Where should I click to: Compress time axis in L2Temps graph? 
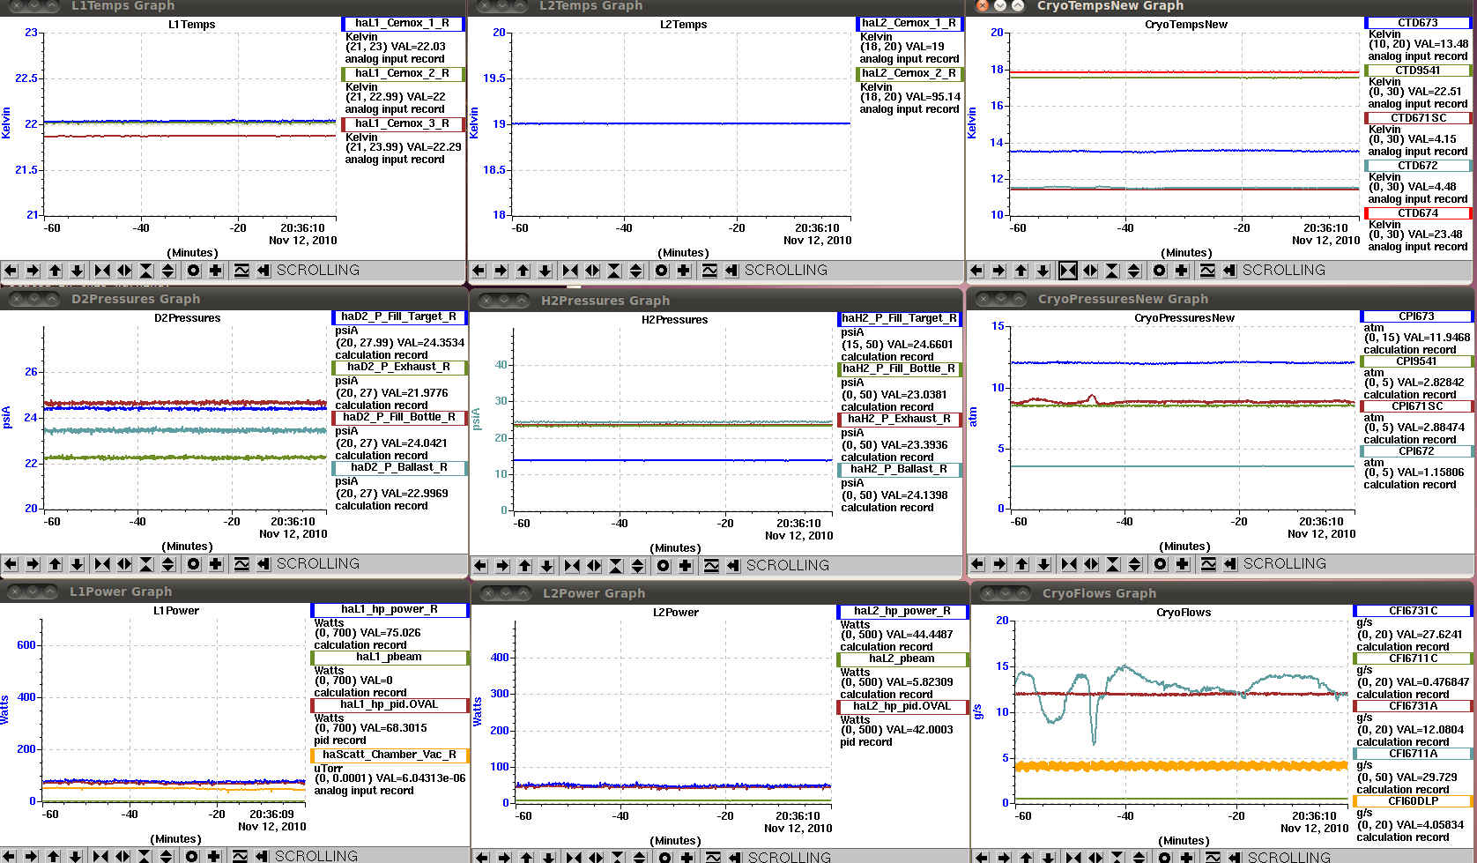click(570, 271)
